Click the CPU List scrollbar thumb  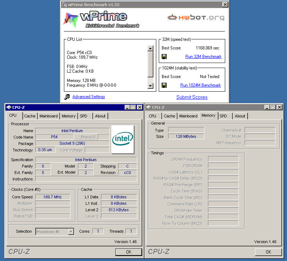point(150,64)
